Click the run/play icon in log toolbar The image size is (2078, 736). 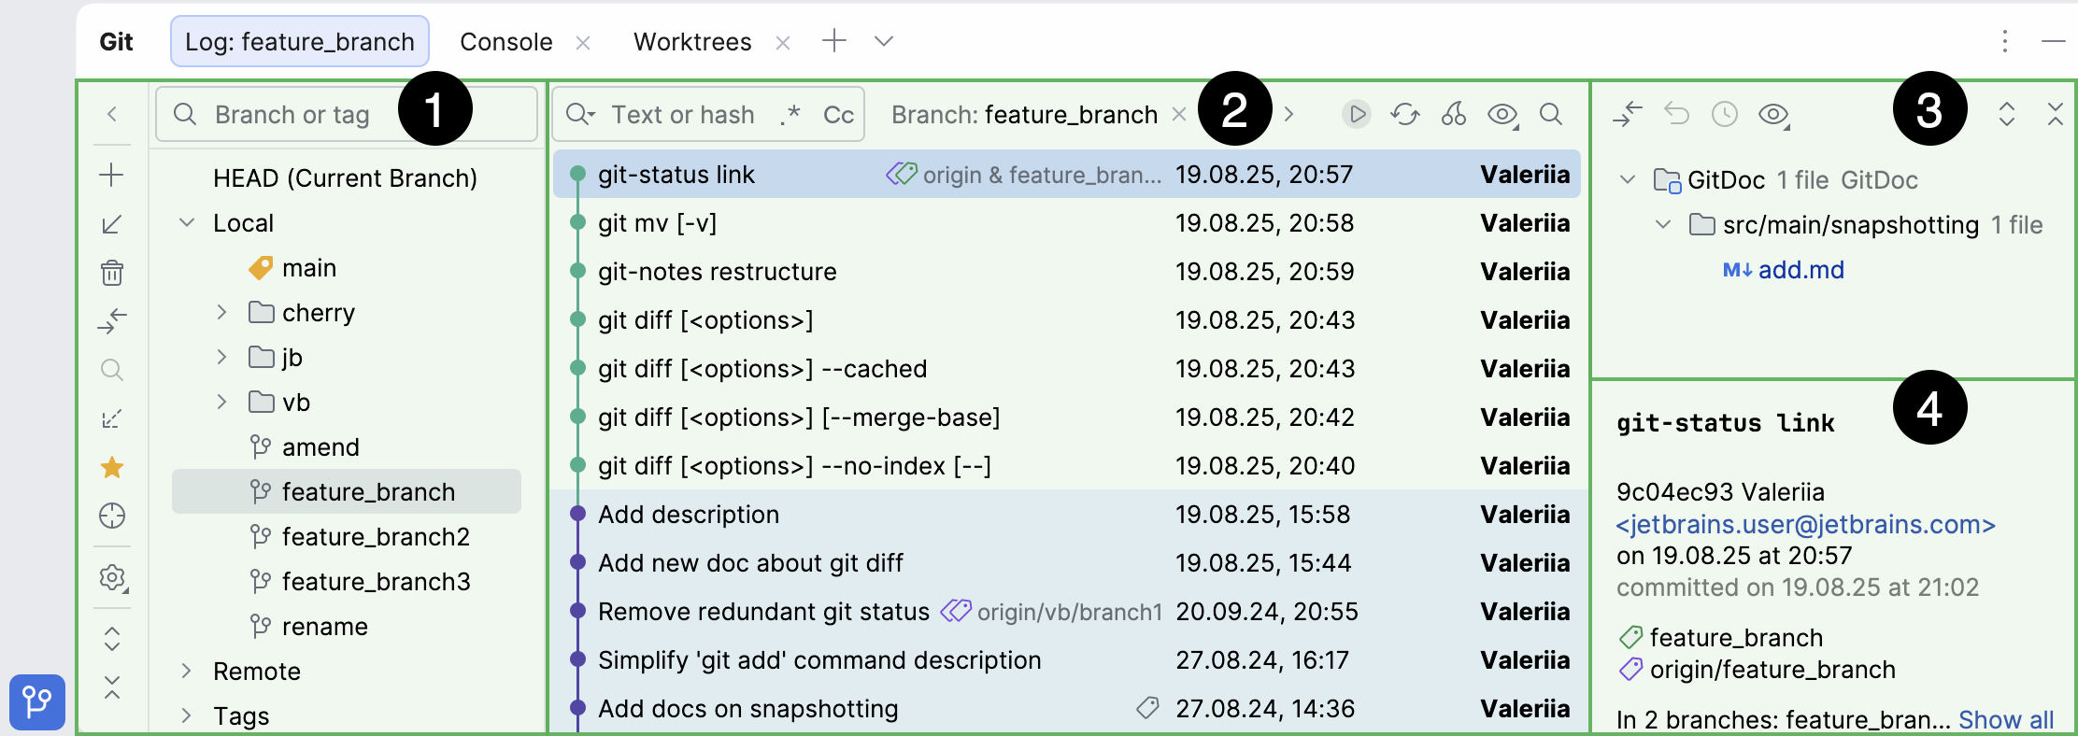coord(1357,114)
